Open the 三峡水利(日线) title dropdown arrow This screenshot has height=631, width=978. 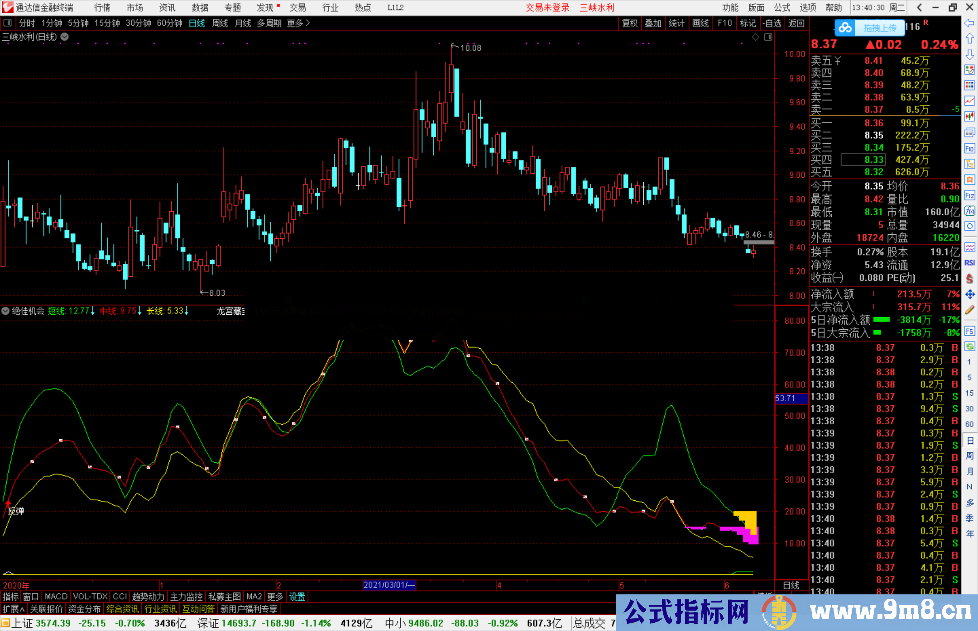64,37
